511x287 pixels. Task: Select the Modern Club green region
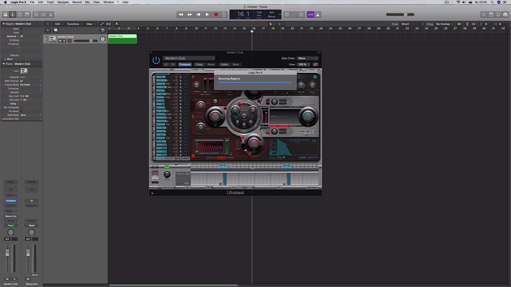(x=123, y=39)
